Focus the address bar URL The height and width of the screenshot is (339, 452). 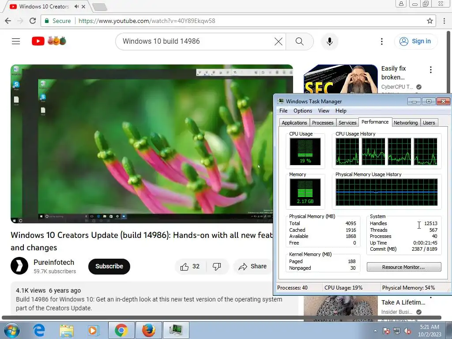point(147,21)
